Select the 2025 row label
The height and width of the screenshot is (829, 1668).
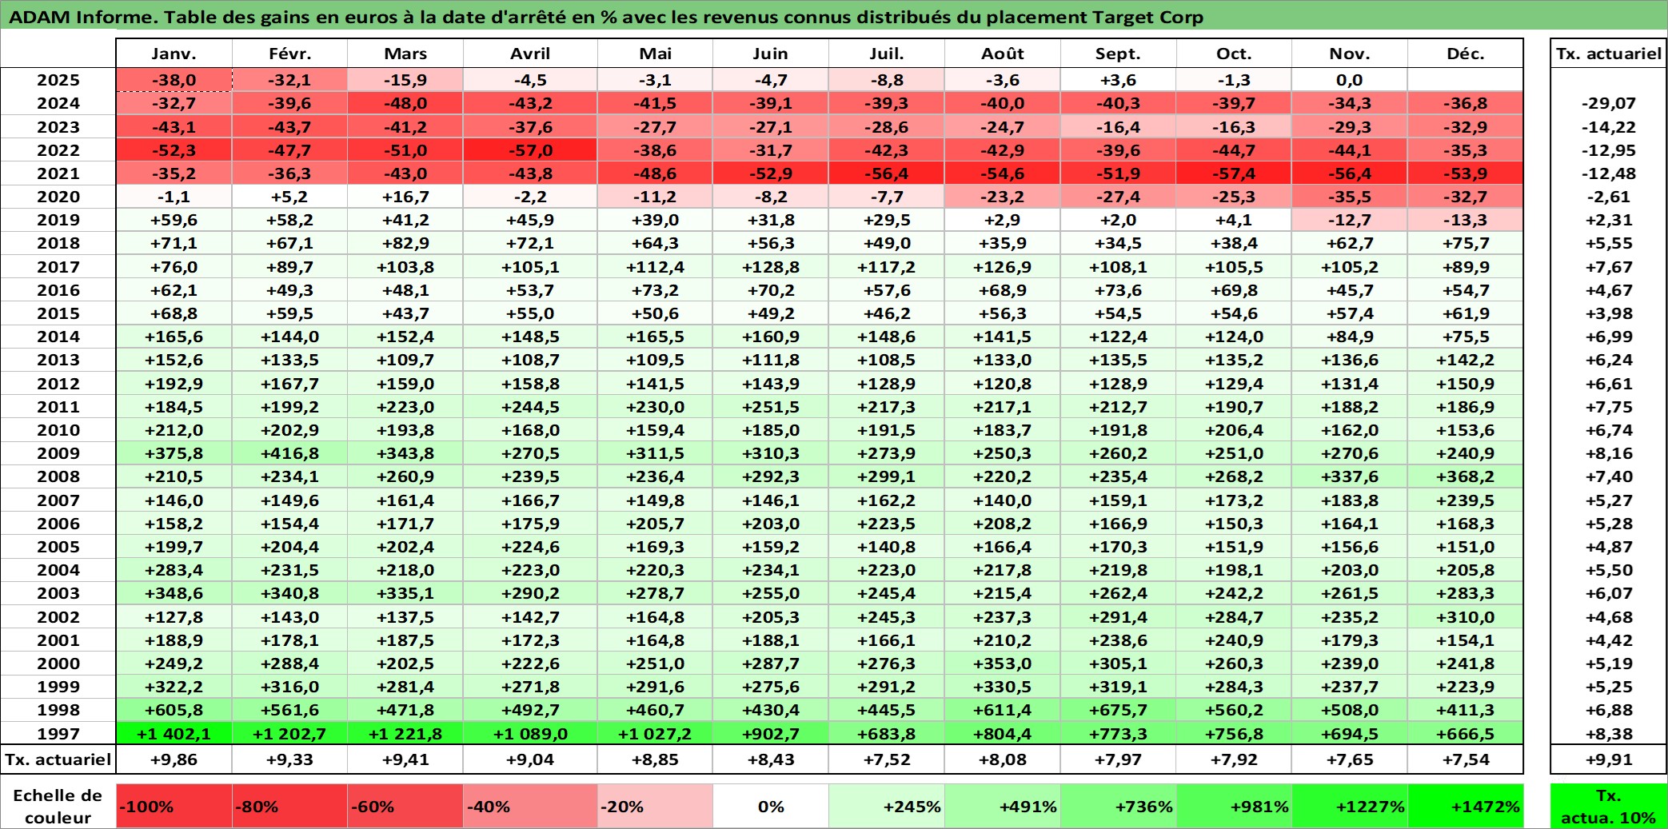point(58,80)
